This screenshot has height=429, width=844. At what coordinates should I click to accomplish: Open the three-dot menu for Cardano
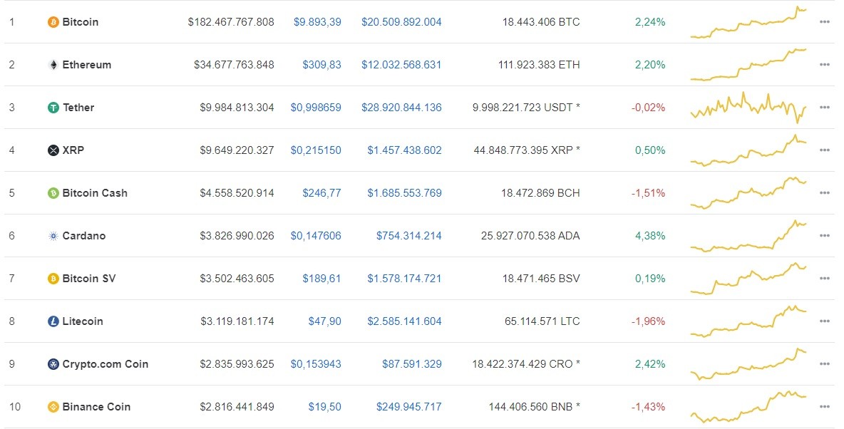point(825,235)
